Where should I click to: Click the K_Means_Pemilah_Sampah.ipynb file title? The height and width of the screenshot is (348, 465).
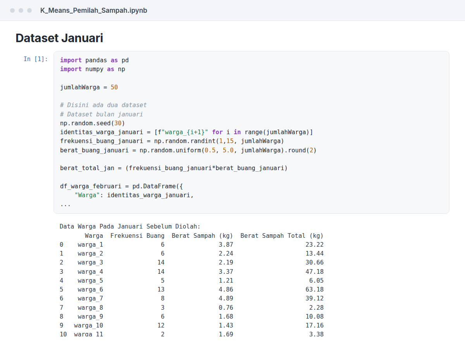(94, 10)
